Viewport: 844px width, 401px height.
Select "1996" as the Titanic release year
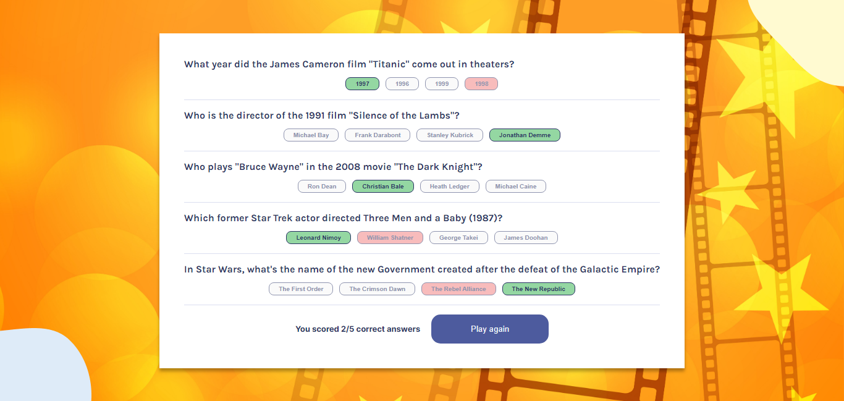[402, 83]
